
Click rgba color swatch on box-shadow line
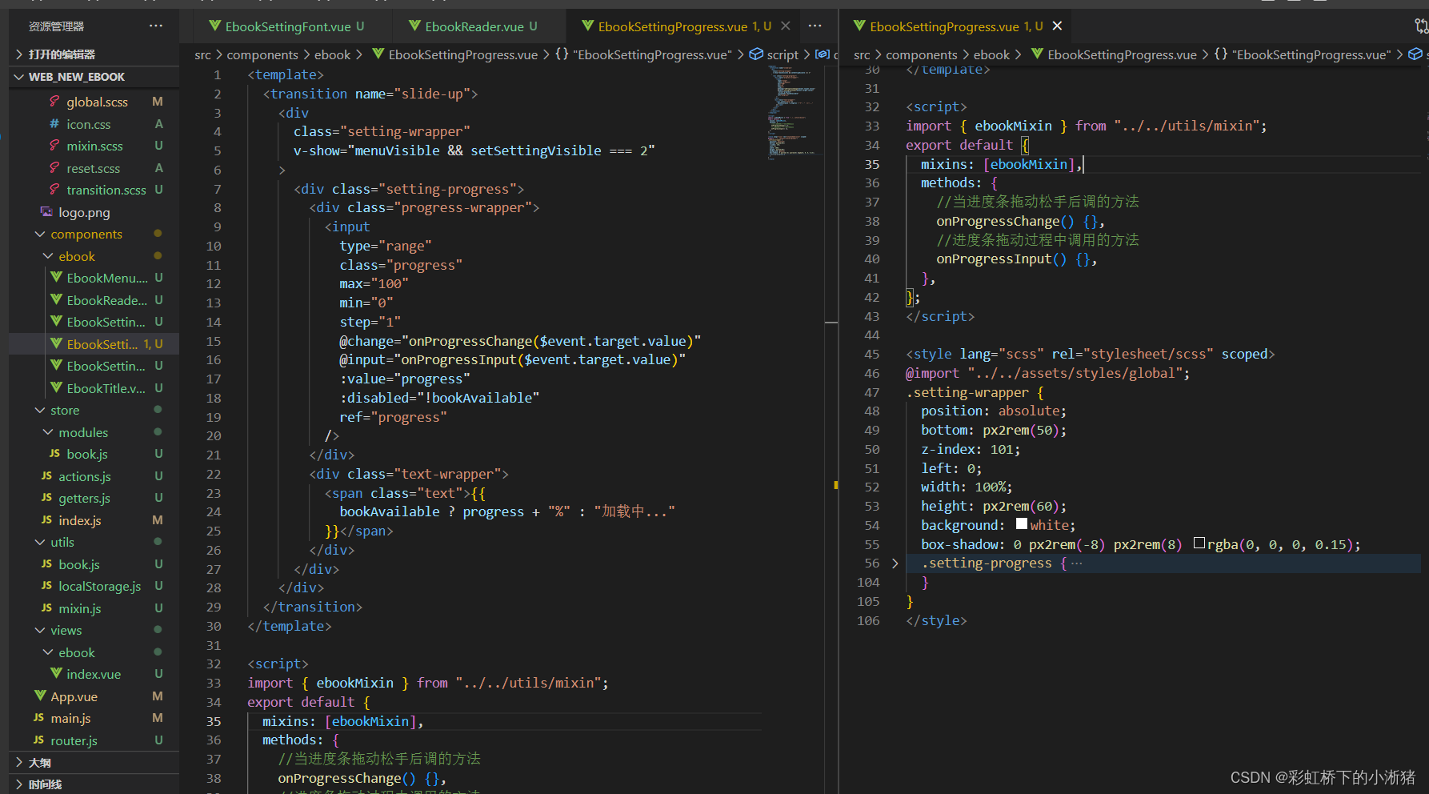click(1199, 543)
